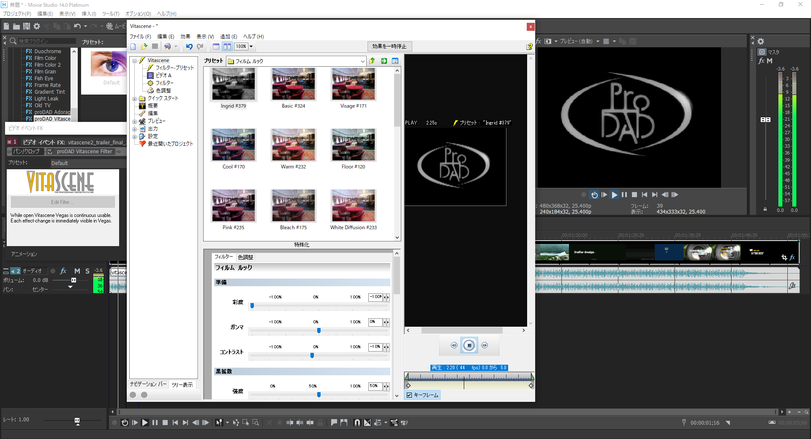
Task: Click the help icon in the Vitascene toolbar
Action: pyautogui.click(x=529, y=46)
